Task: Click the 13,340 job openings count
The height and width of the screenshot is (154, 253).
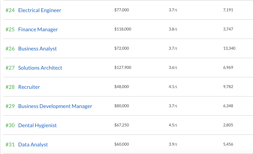Action: [229, 48]
